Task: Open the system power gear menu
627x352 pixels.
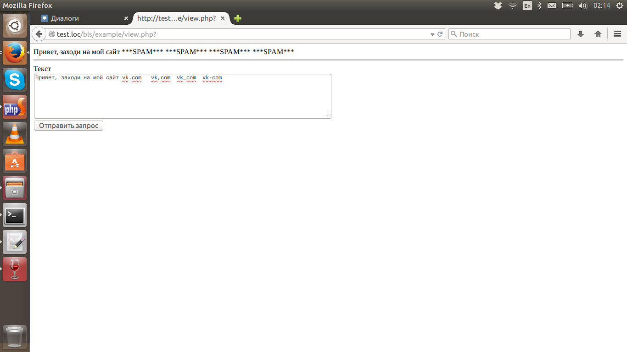Action: coord(620,5)
